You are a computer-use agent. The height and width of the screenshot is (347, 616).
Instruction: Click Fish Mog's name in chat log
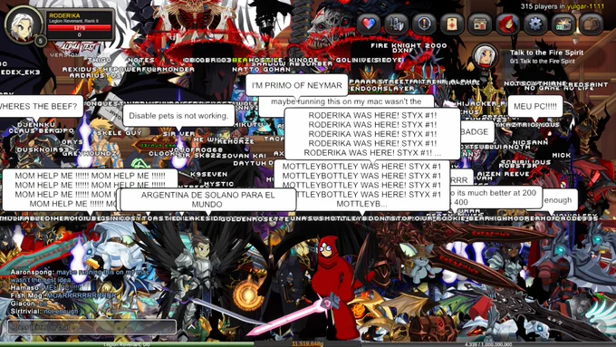coord(27,295)
